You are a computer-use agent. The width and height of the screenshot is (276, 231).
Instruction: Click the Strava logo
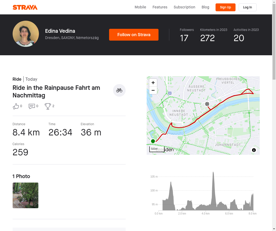[x=25, y=7]
